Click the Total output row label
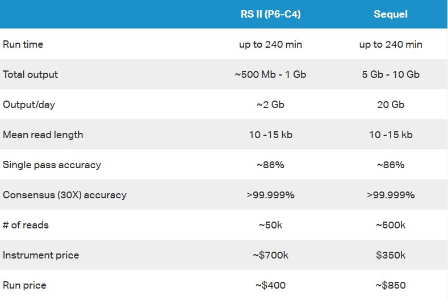Image resolution: width=448 pixels, height=300 pixels. pos(30,74)
